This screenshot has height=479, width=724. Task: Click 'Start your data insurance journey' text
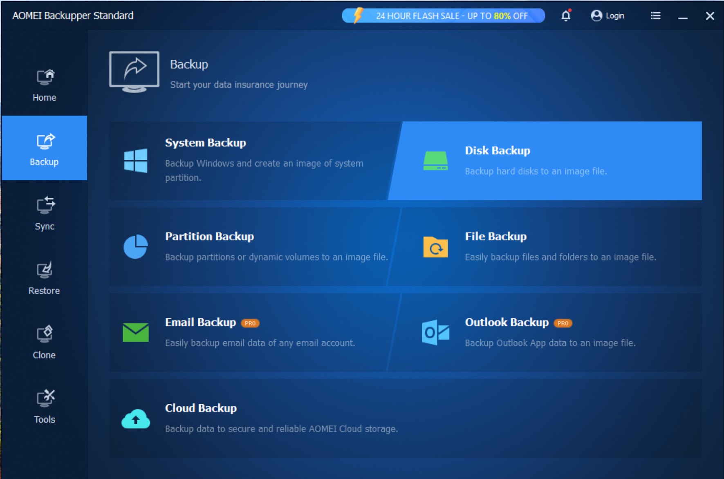(x=239, y=85)
